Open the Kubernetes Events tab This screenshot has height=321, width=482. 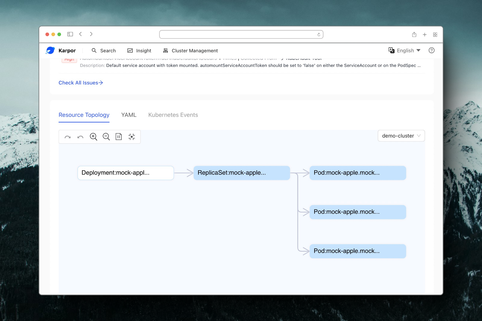tap(173, 115)
